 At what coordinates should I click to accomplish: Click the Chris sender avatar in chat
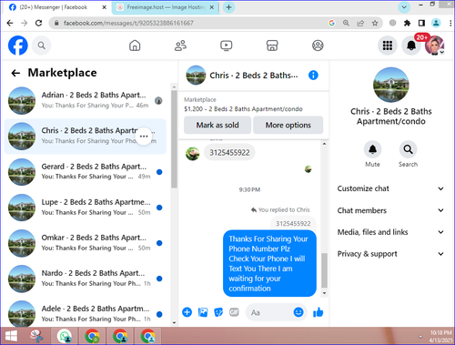pos(192,154)
